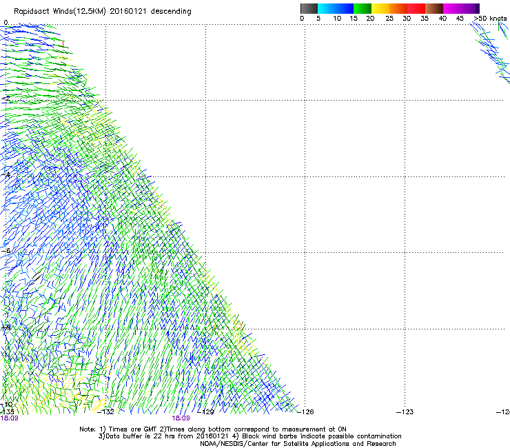Click the '-4' latitude axis label
Image resolution: width=510 pixels, height=448 pixels.
click(6, 174)
